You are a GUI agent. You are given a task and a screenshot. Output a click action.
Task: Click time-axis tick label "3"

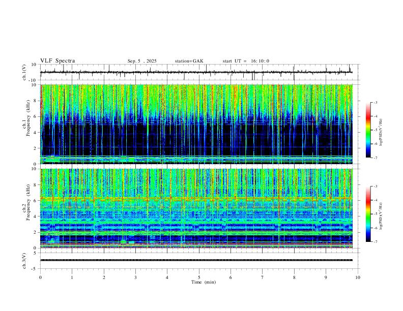[135, 277]
